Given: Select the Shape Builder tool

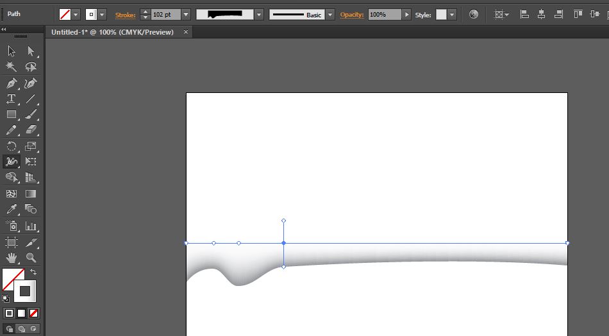Looking at the screenshot, I should click(x=12, y=178).
